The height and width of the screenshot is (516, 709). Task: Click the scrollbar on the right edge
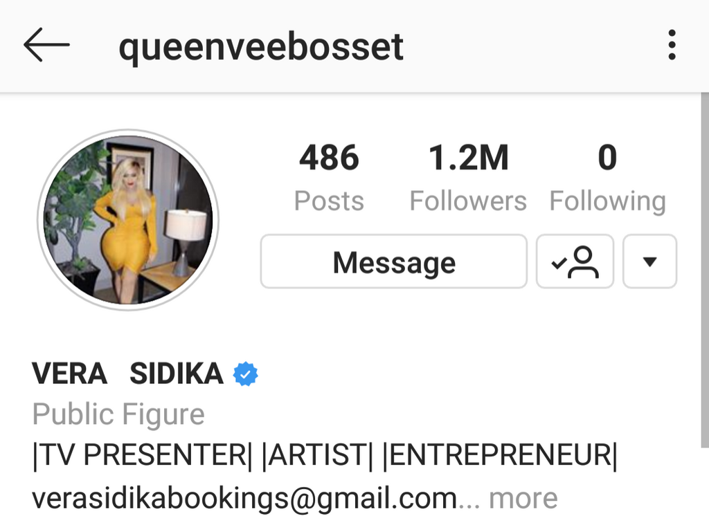click(704, 270)
